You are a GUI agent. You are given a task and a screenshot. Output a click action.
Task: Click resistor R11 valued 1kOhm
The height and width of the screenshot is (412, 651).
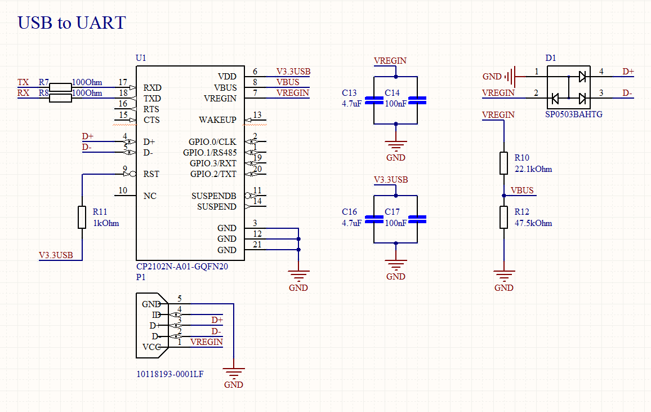pos(83,217)
